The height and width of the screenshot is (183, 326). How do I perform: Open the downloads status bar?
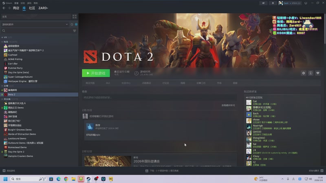(162, 171)
